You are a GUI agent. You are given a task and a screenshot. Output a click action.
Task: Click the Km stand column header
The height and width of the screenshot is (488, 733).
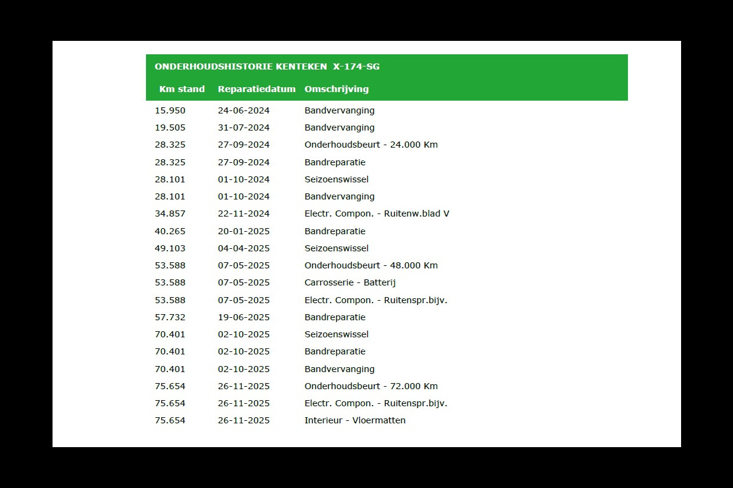[182, 89]
